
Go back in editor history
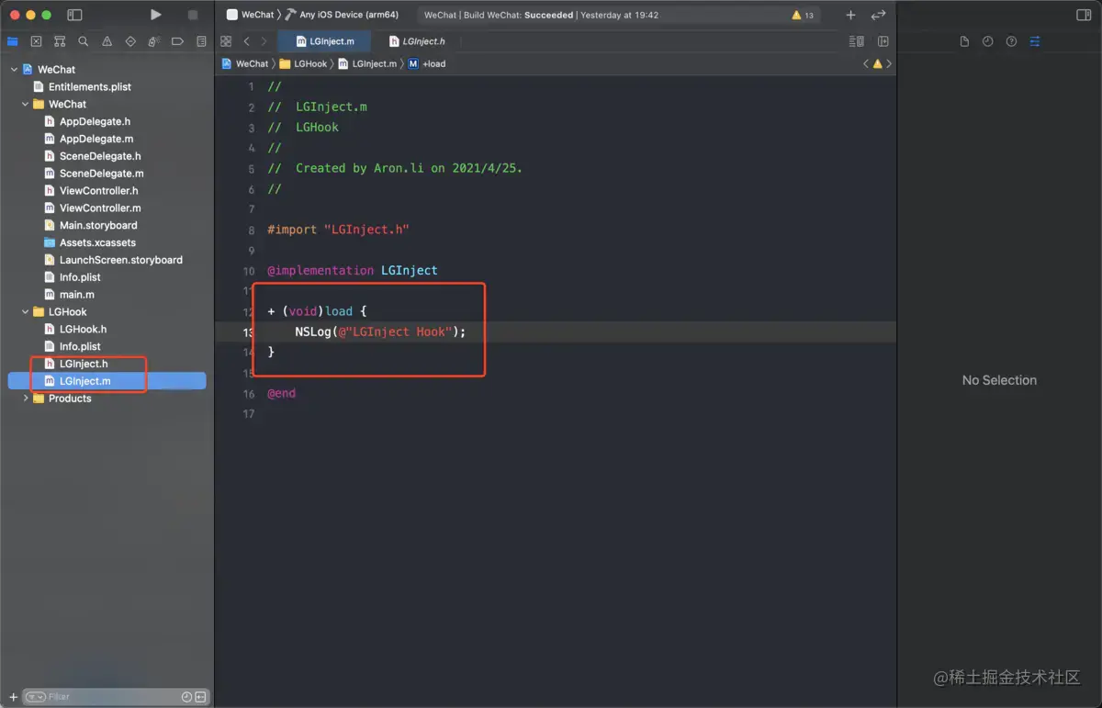coord(246,41)
